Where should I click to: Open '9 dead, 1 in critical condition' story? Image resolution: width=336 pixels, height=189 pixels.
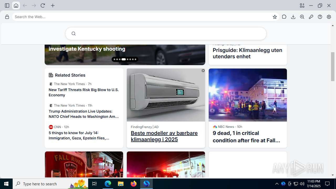(x=246, y=137)
